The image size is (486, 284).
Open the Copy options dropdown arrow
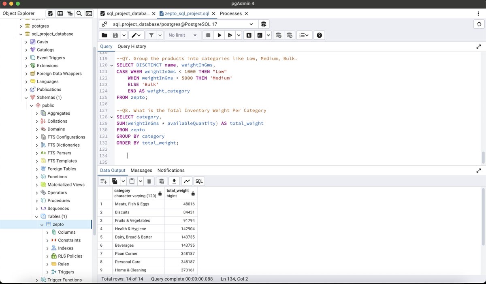click(123, 181)
